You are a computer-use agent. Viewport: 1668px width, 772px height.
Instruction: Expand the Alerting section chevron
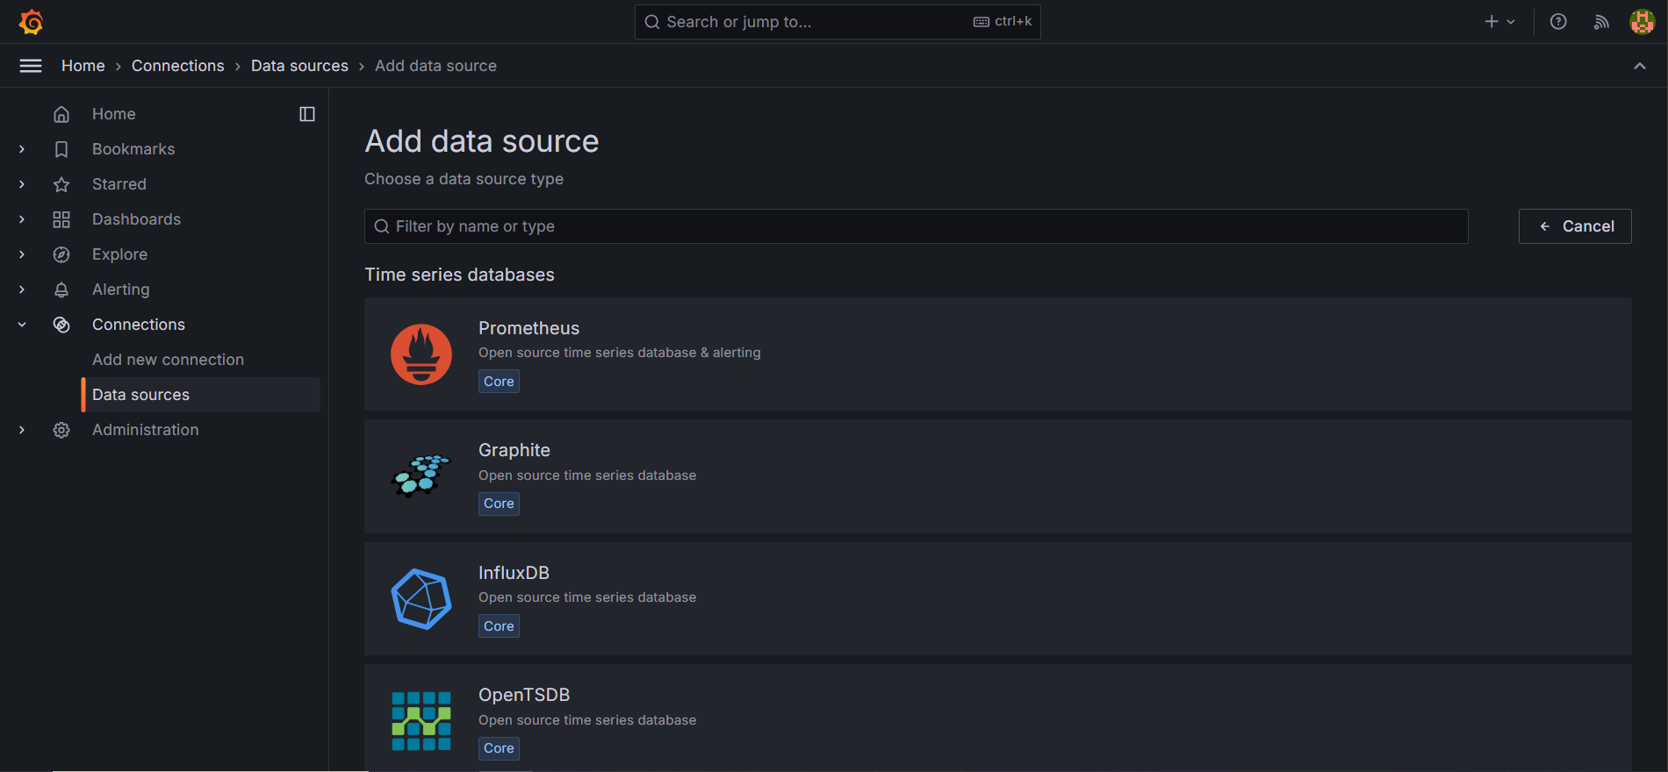pos(22,289)
